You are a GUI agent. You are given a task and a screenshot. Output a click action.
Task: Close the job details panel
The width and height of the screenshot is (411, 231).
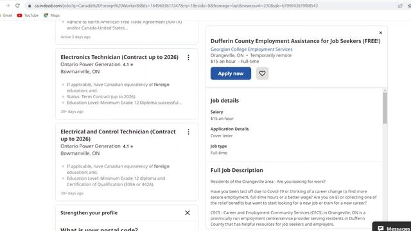(x=381, y=33)
